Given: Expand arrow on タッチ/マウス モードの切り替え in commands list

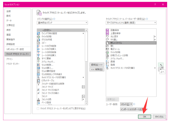Looking at the screenshot, I should click(x=83, y=77).
